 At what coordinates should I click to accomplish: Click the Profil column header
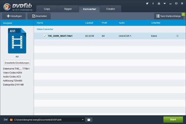[104, 23]
